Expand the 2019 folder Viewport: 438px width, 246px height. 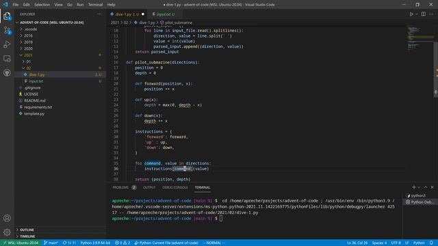(60, 42)
